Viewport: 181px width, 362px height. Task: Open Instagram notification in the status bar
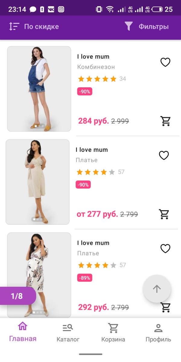point(61,9)
